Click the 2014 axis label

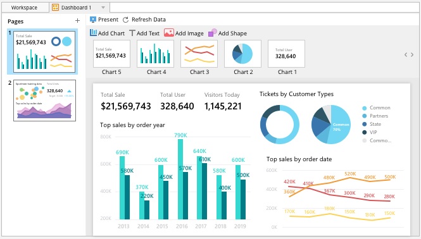point(143,226)
